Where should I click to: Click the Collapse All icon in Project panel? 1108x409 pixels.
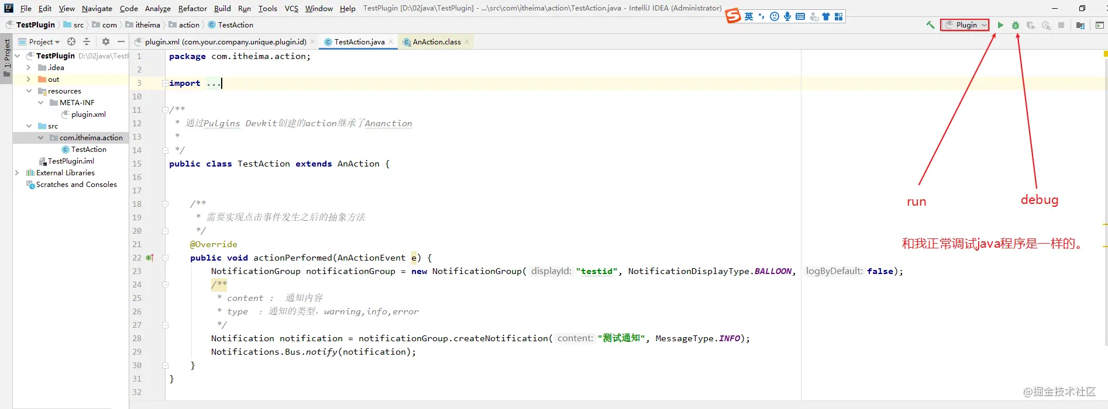click(x=87, y=41)
